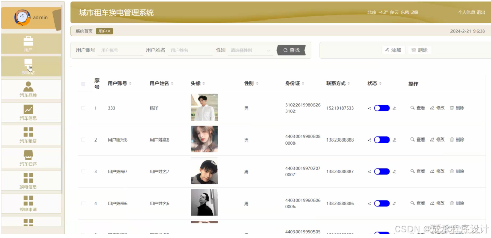
Task: Toggle status switch for user 杨洋
Action: pyautogui.click(x=382, y=108)
